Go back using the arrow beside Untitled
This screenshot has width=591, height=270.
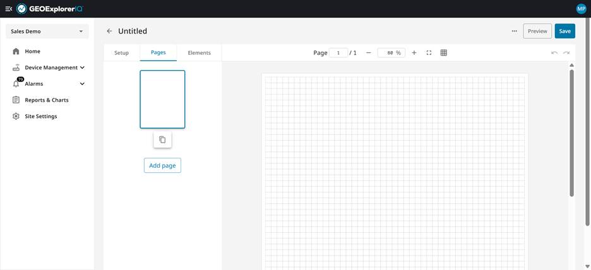[109, 32]
